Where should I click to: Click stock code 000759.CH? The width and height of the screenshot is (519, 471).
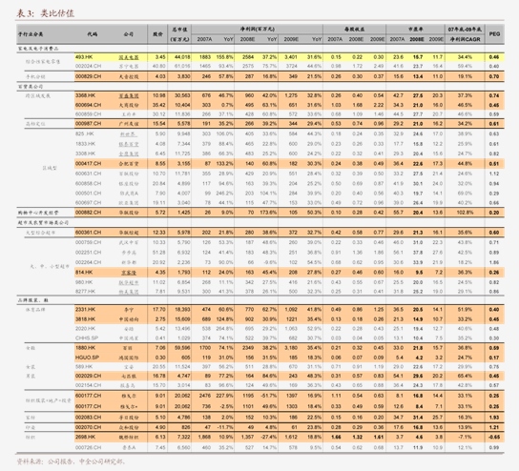click(x=88, y=242)
